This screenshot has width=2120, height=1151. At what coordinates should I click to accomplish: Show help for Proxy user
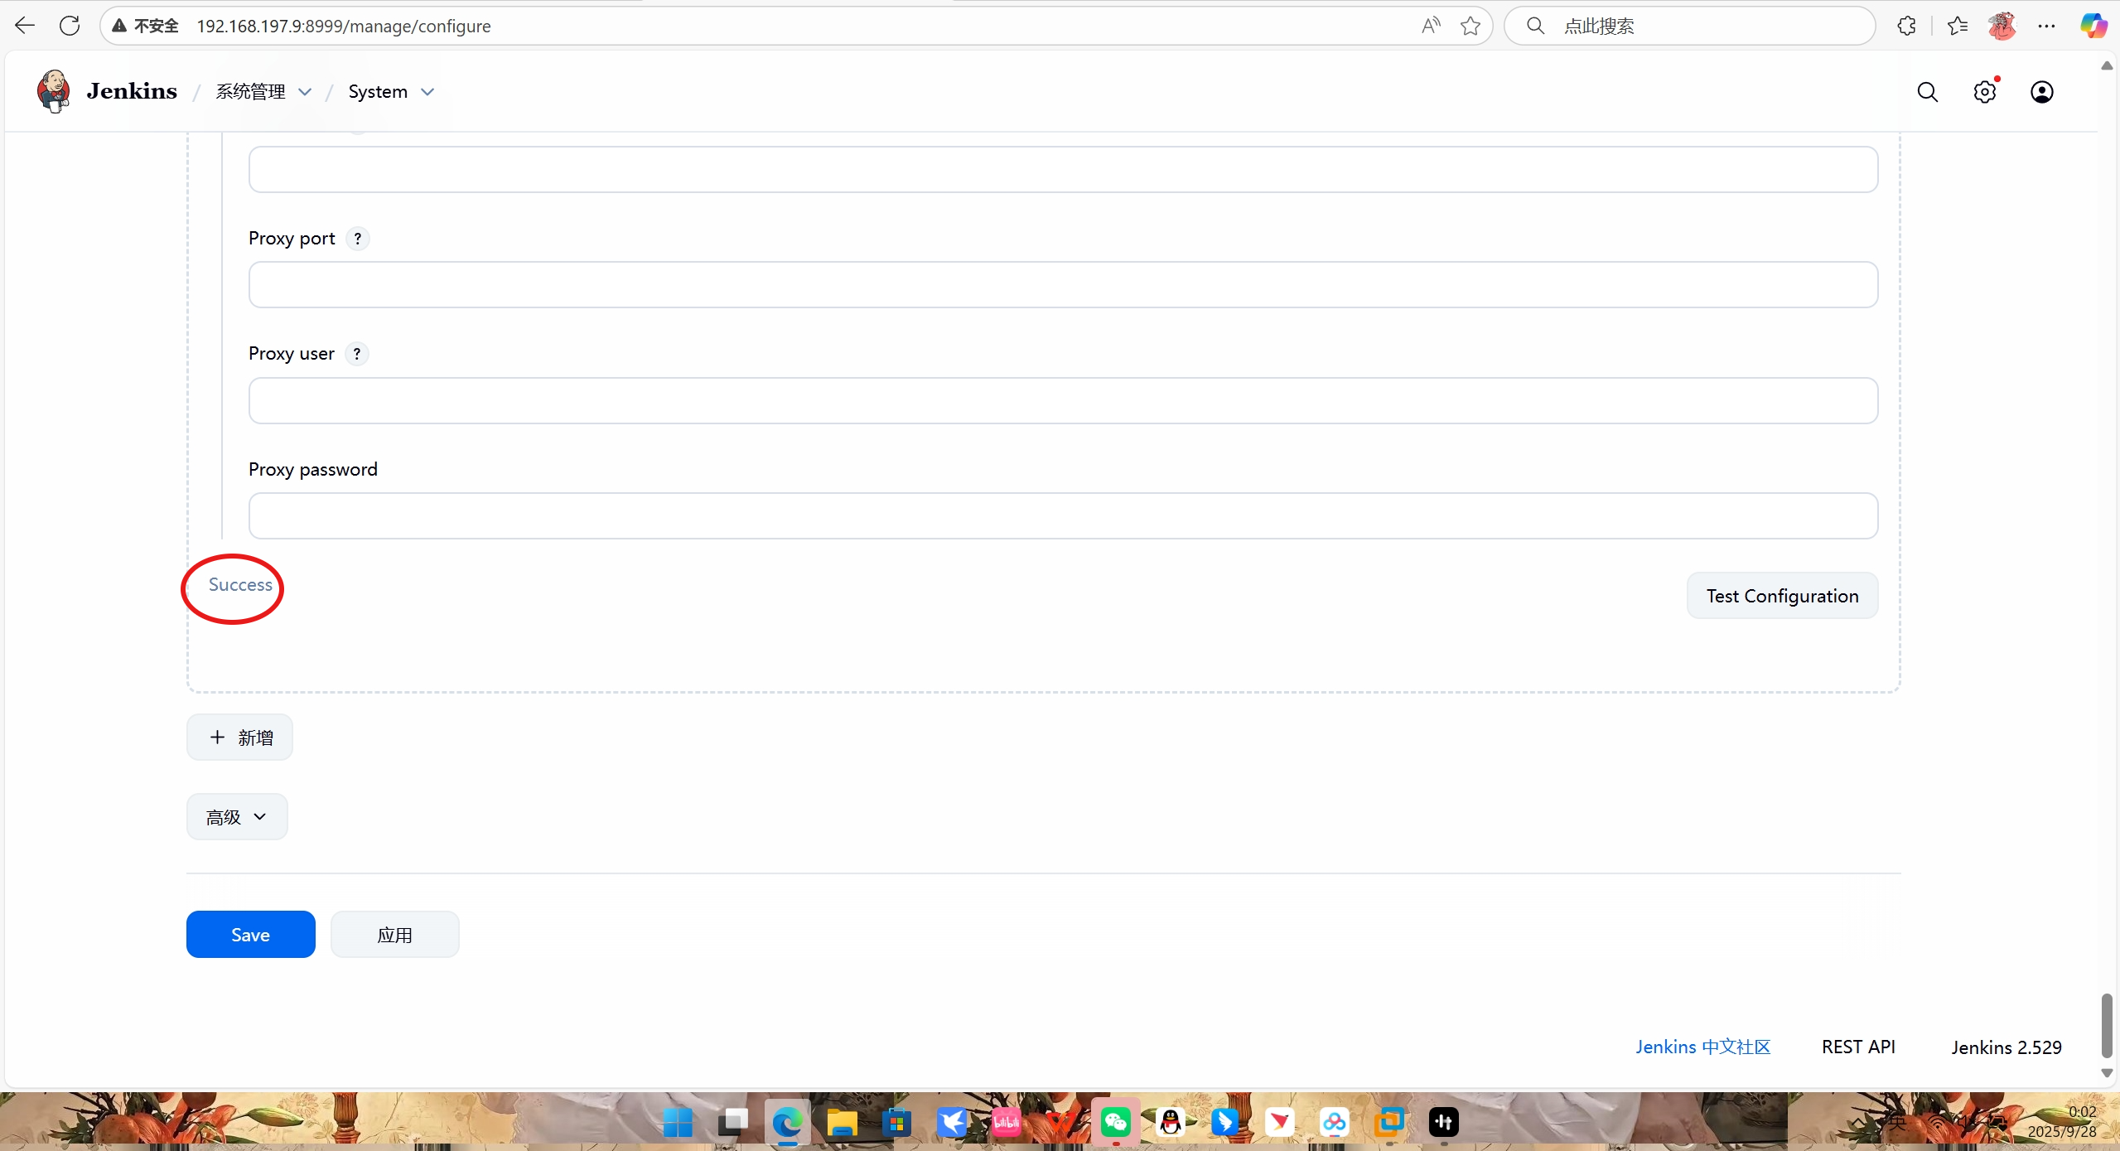(x=357, y=354)
